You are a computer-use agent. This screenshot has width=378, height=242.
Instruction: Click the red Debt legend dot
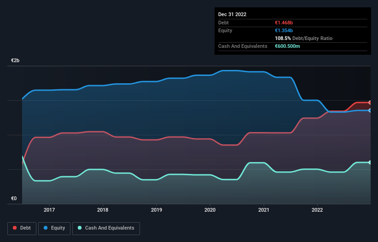15,228
